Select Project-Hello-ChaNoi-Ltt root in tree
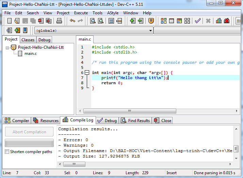The image size is (243, 178). point(41,47)
